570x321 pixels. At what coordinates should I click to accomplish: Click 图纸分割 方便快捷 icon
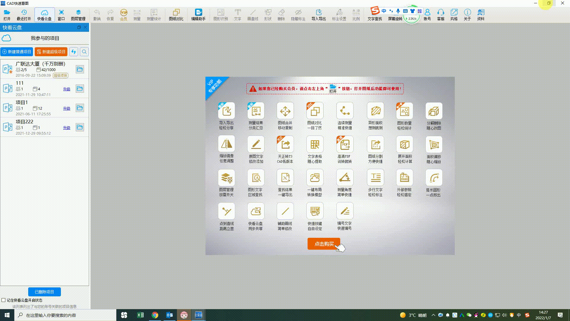pos(375,144)
